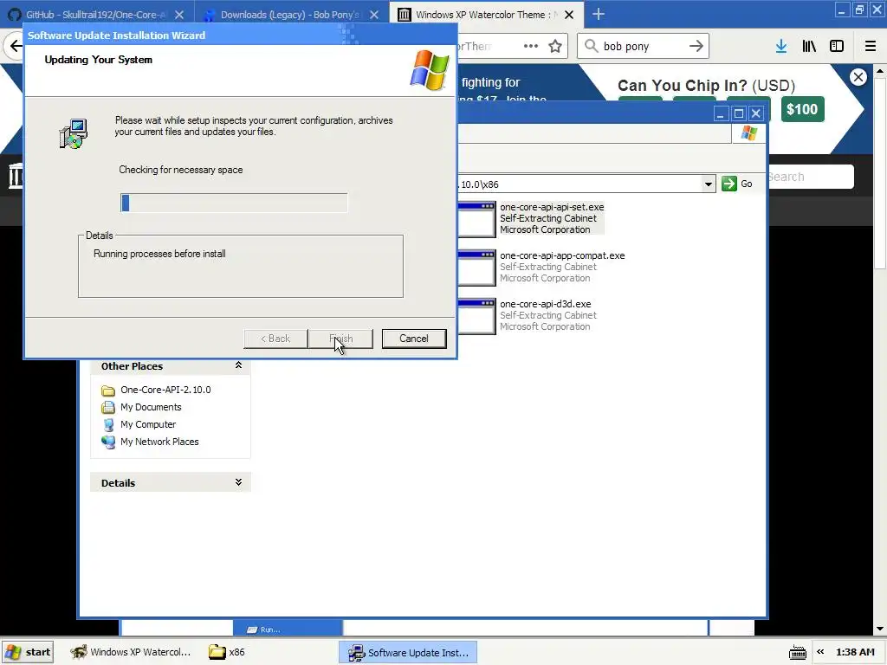The image size is (887, 665).
Task: Maximize the Explorer x86 window
Action: 738,113
